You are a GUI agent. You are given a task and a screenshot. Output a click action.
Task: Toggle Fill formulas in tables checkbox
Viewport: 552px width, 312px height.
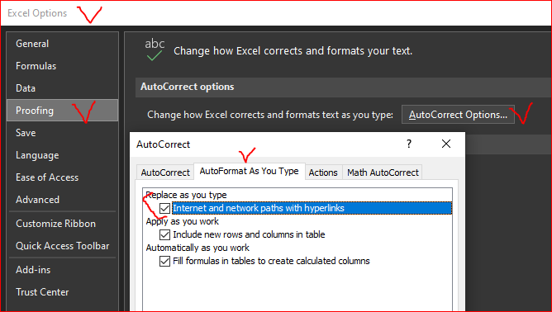pyautogui.click(x=164, y=261)
